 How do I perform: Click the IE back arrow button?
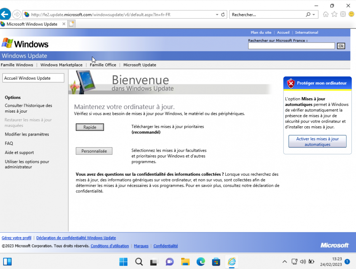[5, 14]
